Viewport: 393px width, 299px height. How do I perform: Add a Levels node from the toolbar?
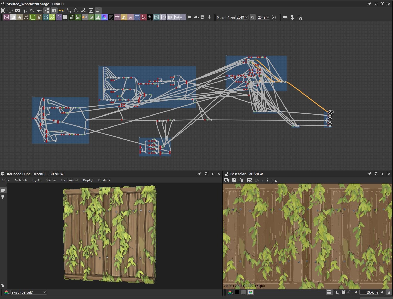pyautogui.click(x=33, y=17)
